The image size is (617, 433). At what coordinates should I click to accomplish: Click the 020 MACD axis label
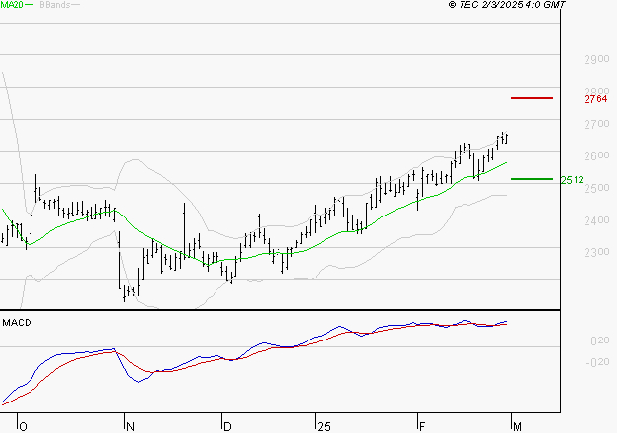tap(600, 340)
